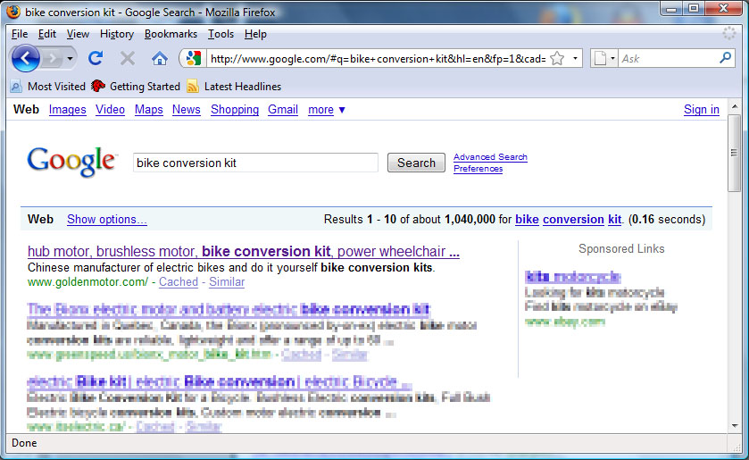
Task: Click the vertical scrollbar thumb
Action: 734,153
